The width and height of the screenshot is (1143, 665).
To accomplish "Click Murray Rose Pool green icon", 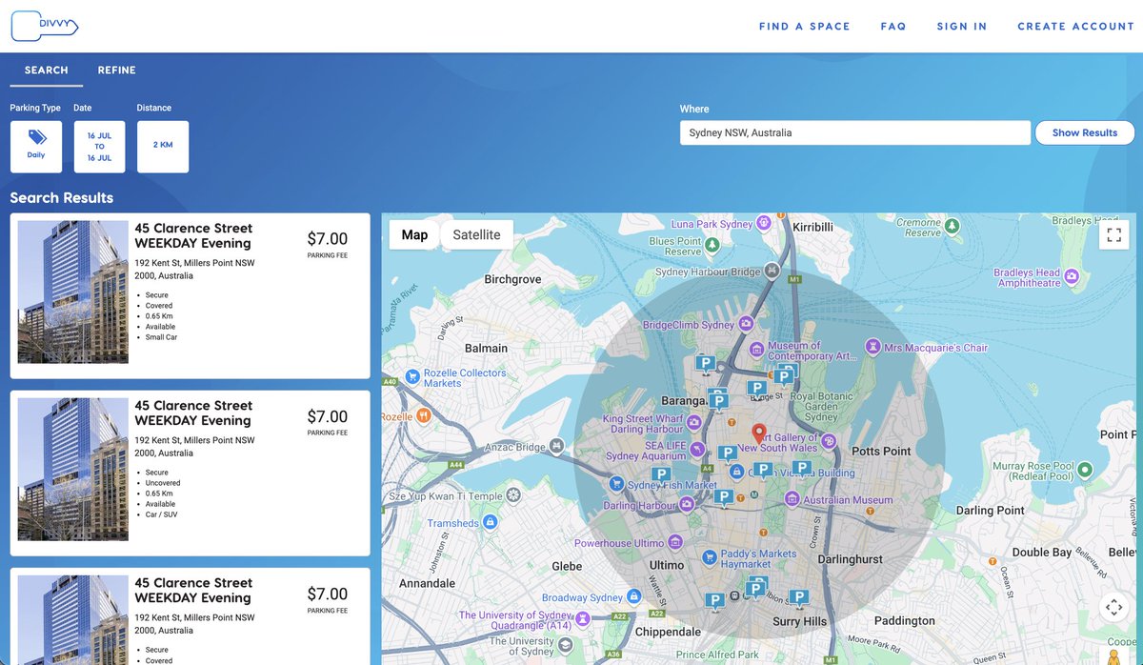I will point(1086,470).
